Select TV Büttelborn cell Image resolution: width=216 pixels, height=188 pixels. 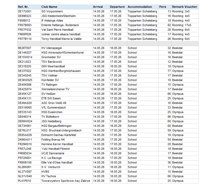click(66, 117)
